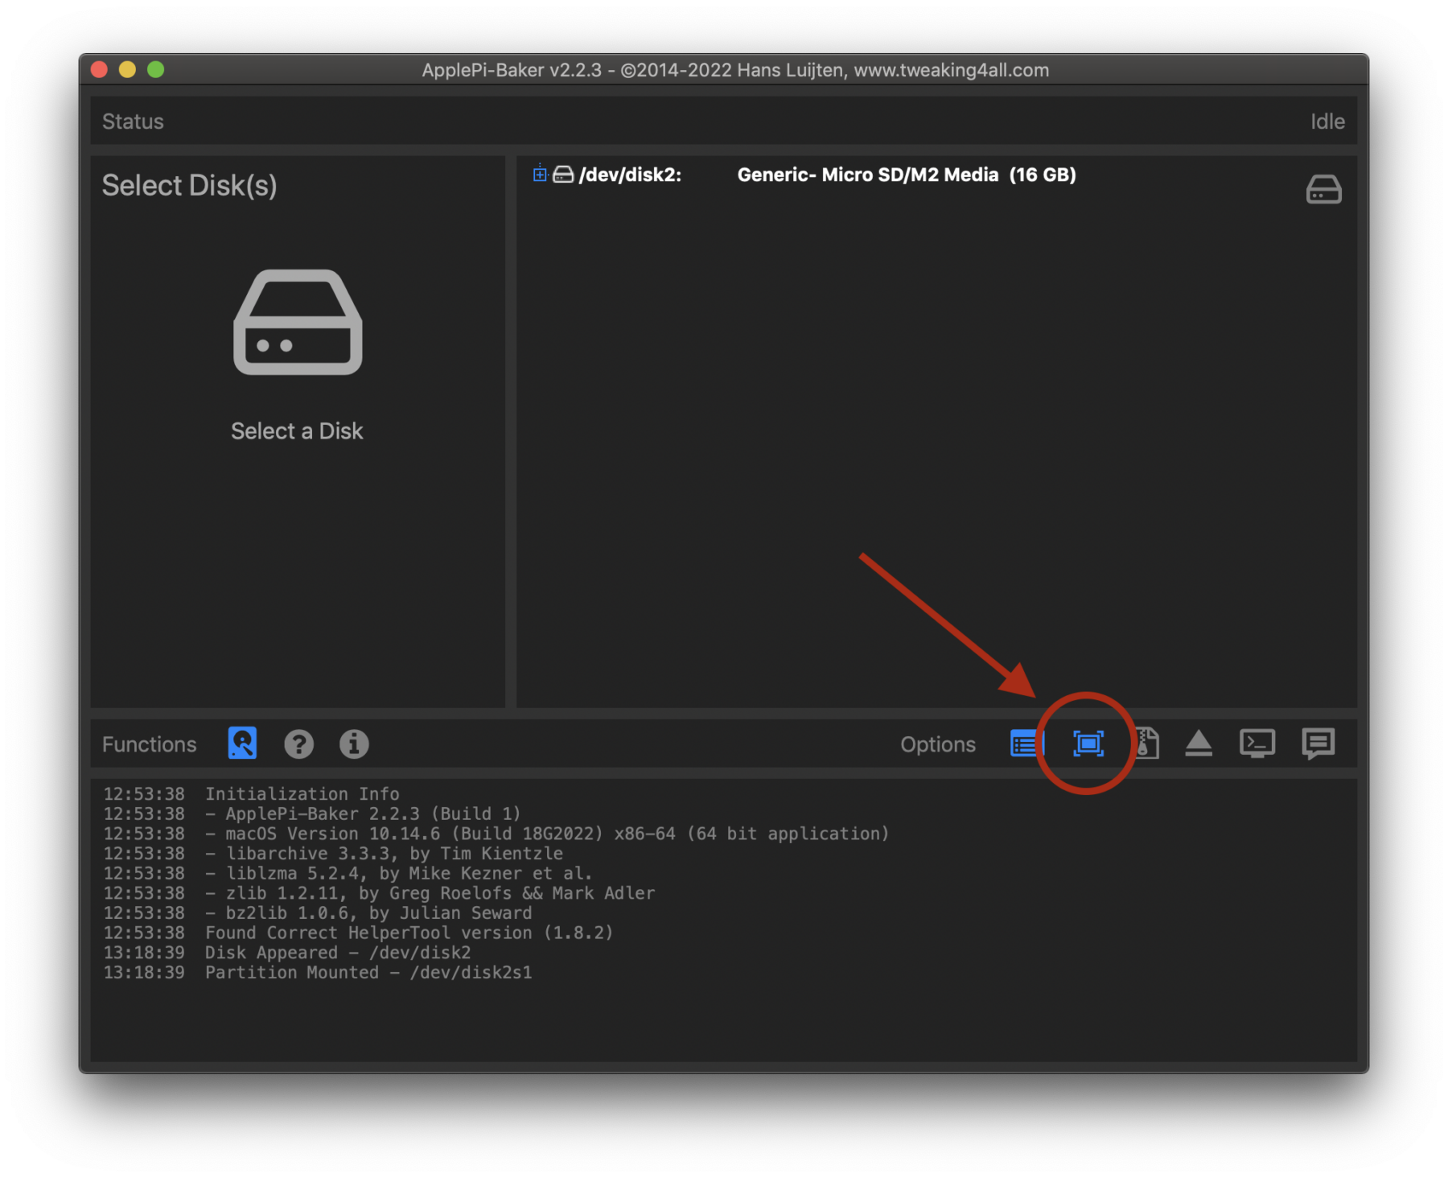Screen dimensions: 1448x1178
Task: Enable the Generic Micro SD/M2 Media disk
Action: 905,175
